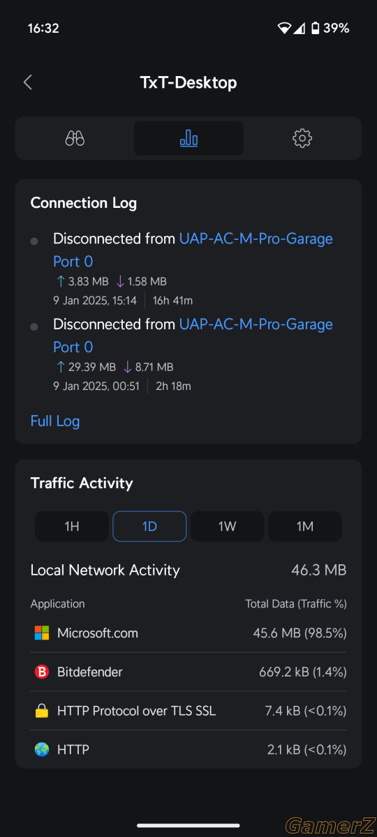Open the Bitdefender traffic row
This screenshot has width=377, height=837.
pyautogui.click(x=188, y=672)
